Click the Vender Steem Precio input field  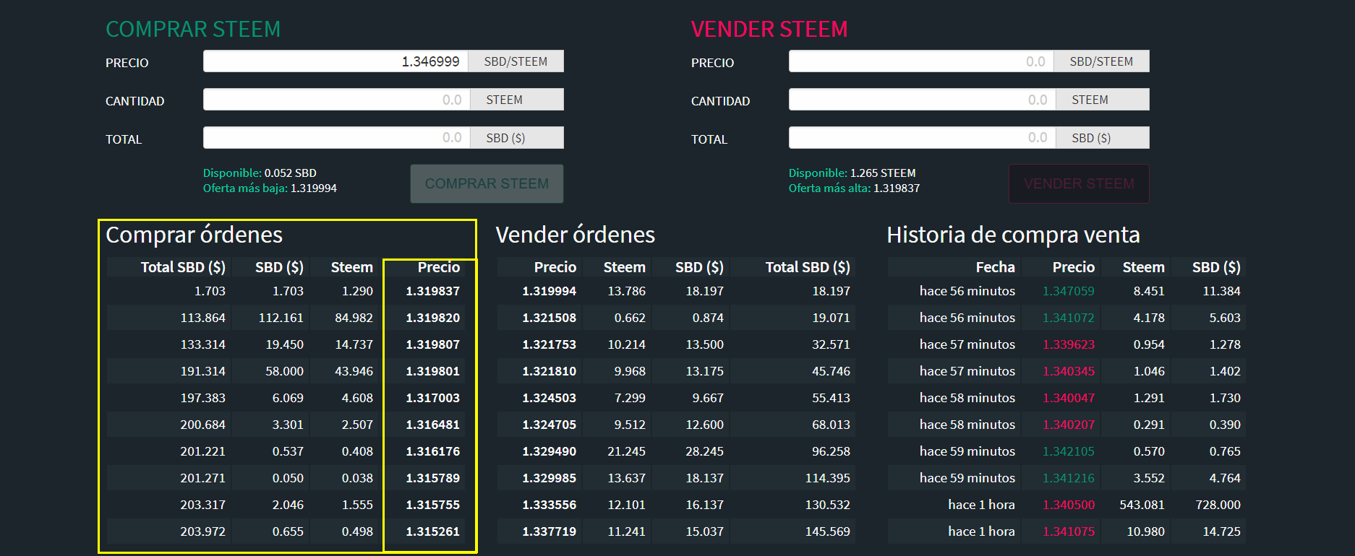click(921, 61)
